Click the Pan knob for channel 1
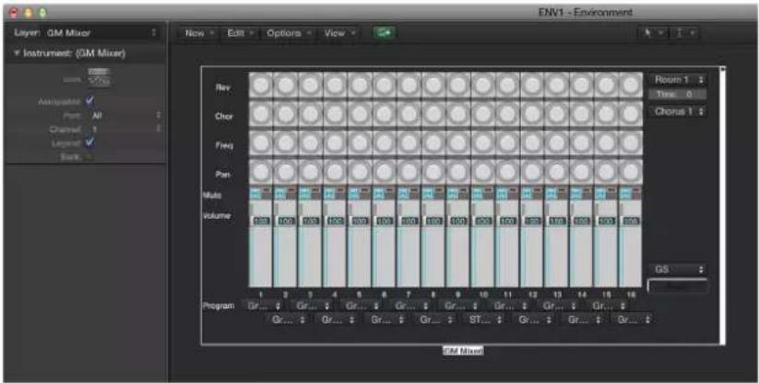Image resolution: width=759 pixels, height=383 pixels. [261, 172]
